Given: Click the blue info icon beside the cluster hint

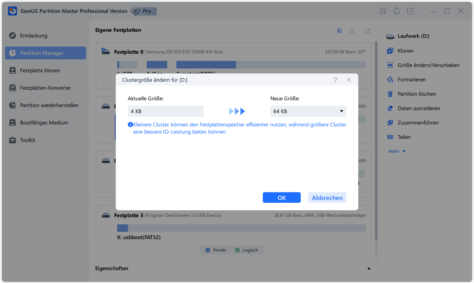Looking at the screenshot, I should pos(130,124).
